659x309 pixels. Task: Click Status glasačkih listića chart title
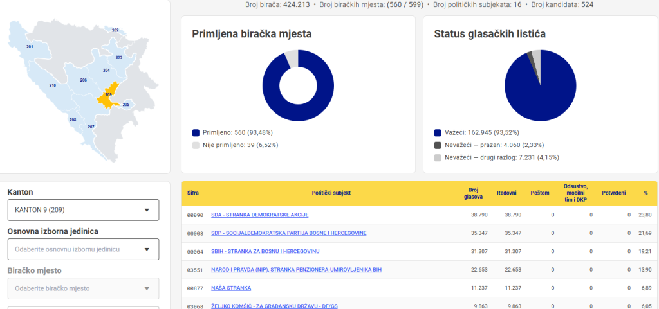(490, 35)
